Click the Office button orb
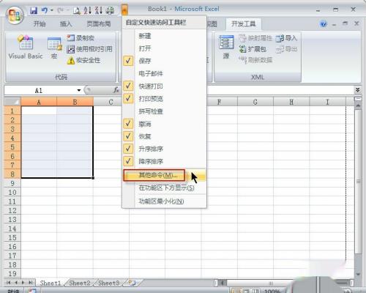The height and width of the screenshot is (293, 366). tap(15, 15)
